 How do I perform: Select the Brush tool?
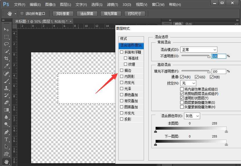[x=6, y=81]
